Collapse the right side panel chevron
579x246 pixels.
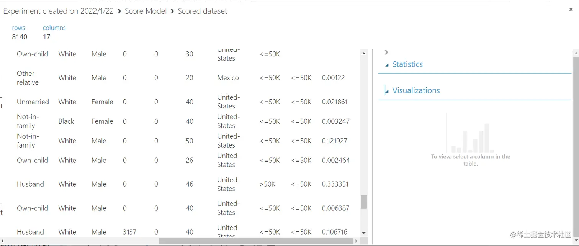coord(386,52)
